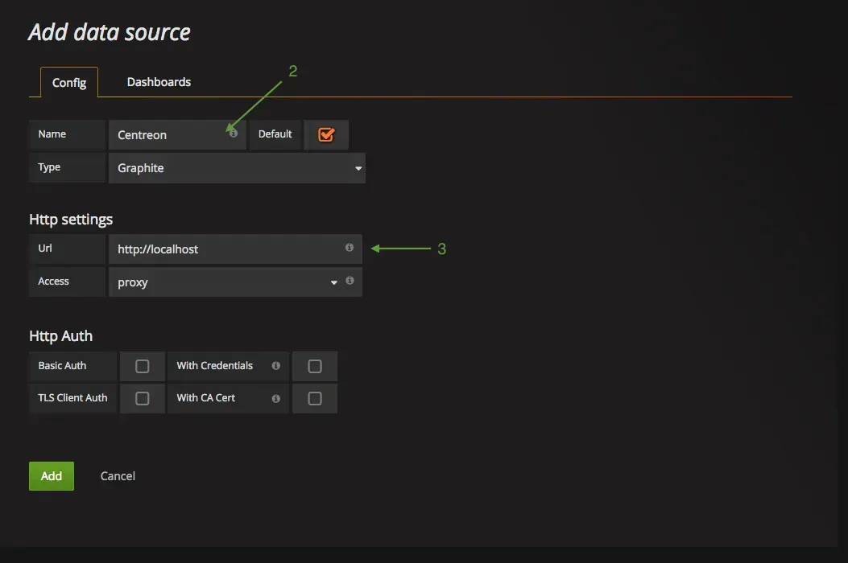Enable With CA Cert checkbox

315,398
